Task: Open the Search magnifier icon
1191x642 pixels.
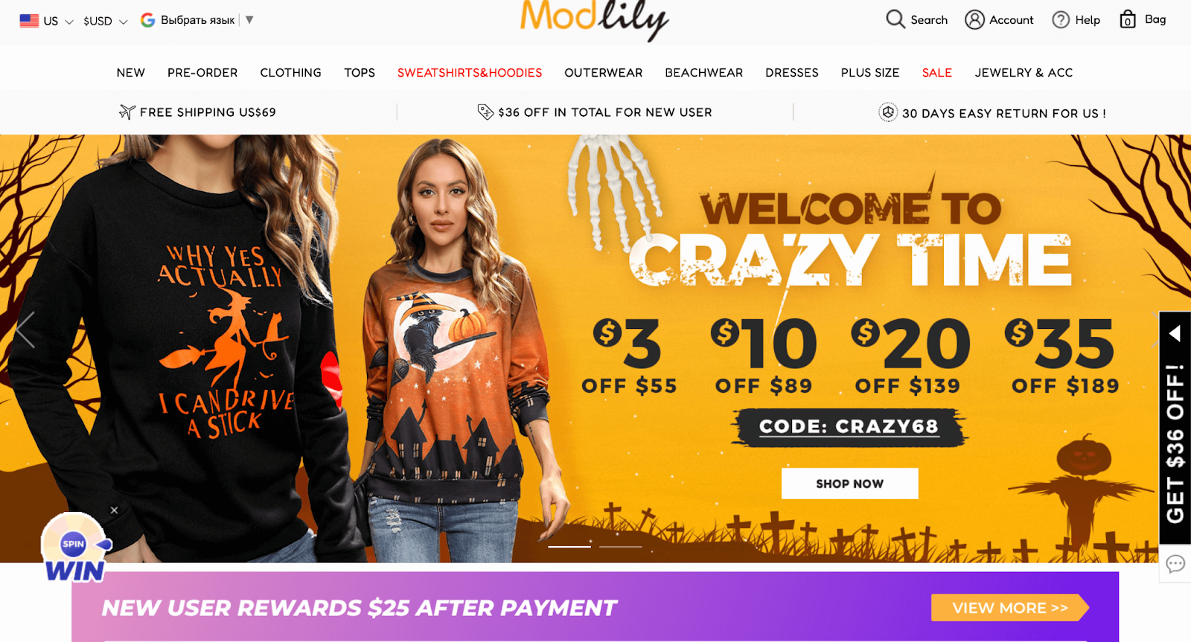Action: point(895,19)
